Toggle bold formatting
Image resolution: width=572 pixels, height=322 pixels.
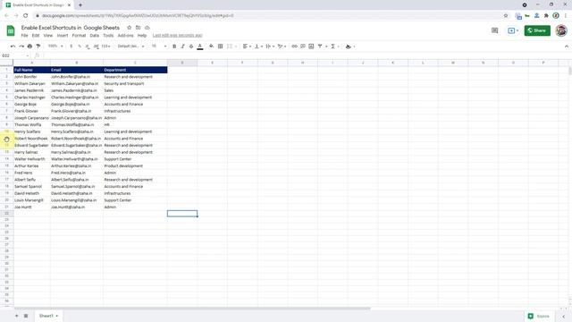(174, 47)
